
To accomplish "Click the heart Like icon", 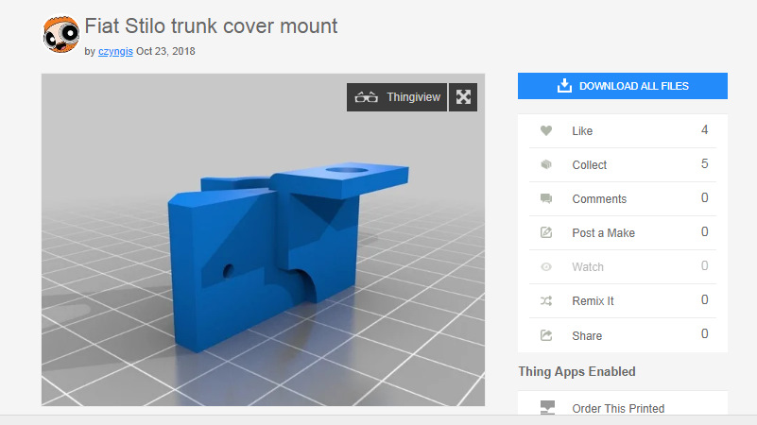I will [546, 130].
